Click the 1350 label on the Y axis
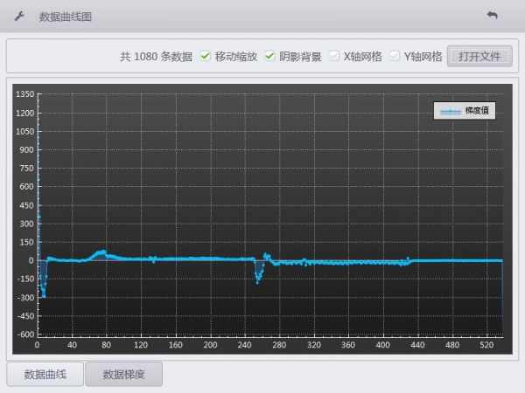This screenshot has height=393, width=525. pos(24,94)
